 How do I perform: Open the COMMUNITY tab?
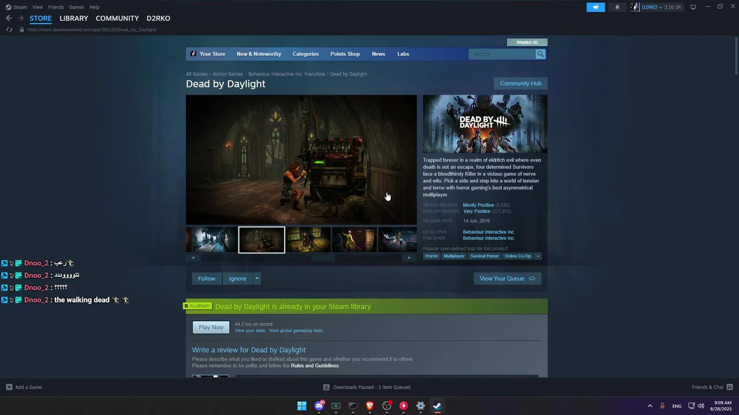click(117, 18)
